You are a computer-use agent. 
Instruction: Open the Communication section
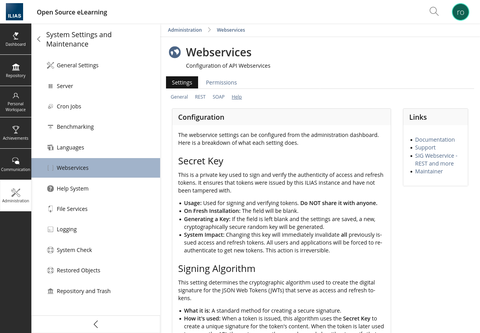point(16,164)
